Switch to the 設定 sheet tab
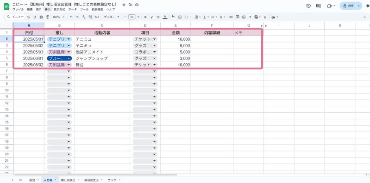The image size is (370, 183). 34,180
